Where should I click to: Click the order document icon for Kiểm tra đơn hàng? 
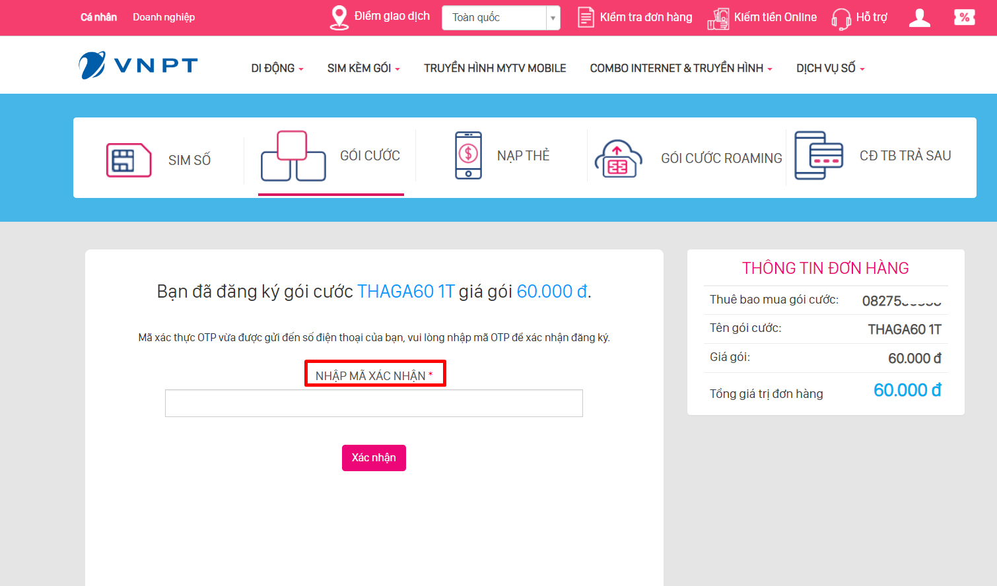pos(586,17)
